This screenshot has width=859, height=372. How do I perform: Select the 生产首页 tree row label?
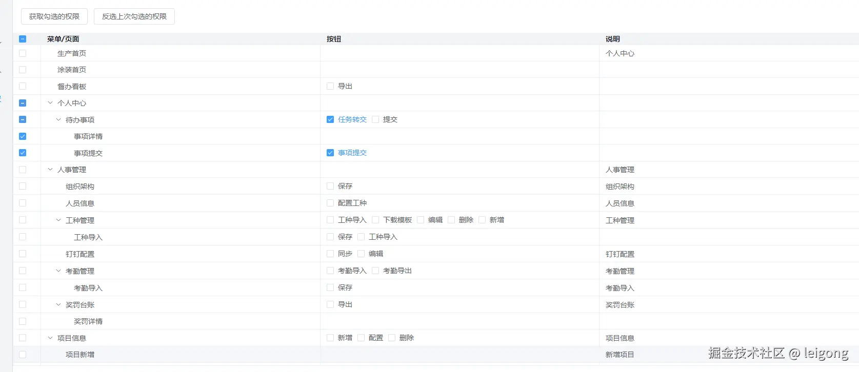72,53
